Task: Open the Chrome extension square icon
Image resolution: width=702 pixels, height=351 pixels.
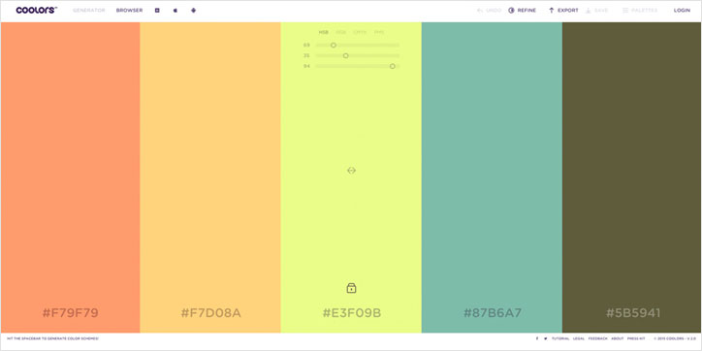Action: 157,11
